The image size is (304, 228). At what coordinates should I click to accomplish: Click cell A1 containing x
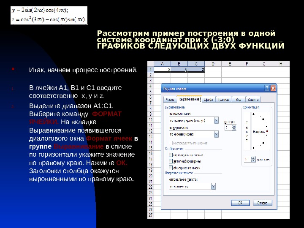tap(162, 69)
